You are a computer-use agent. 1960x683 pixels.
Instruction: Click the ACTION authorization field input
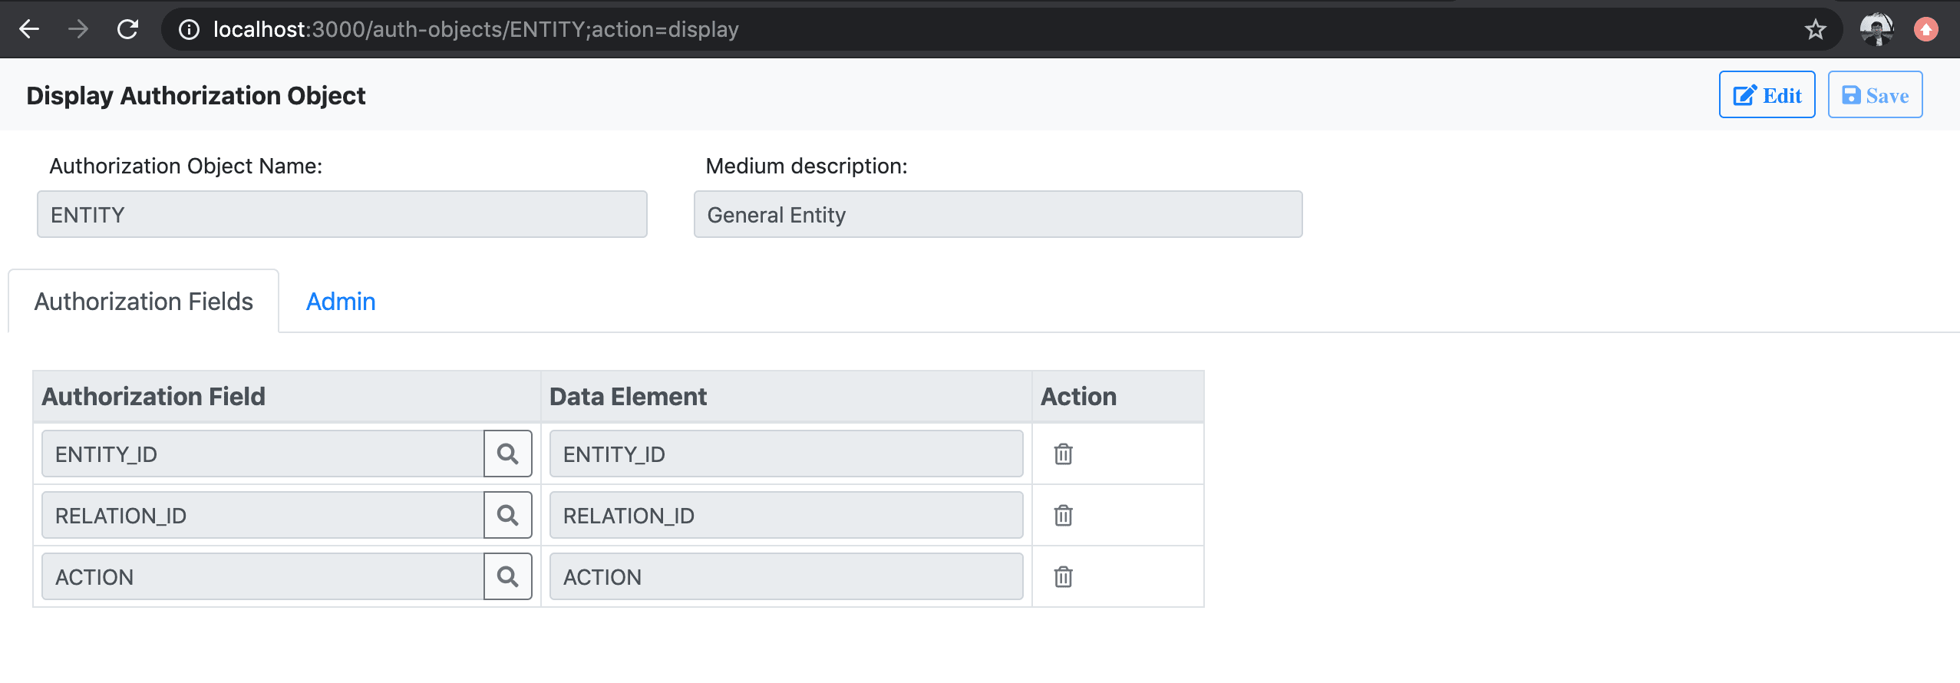(262, 577)
